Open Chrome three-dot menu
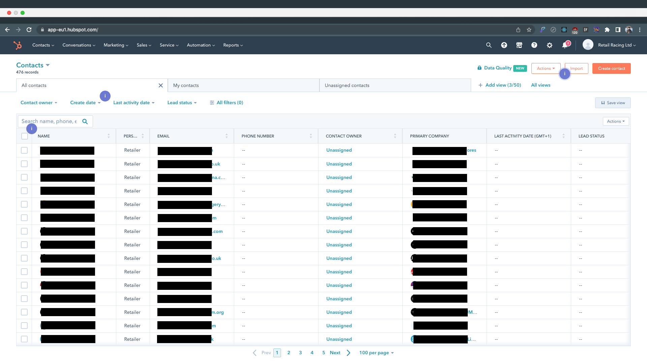The image size is (647, 364). 640,30
